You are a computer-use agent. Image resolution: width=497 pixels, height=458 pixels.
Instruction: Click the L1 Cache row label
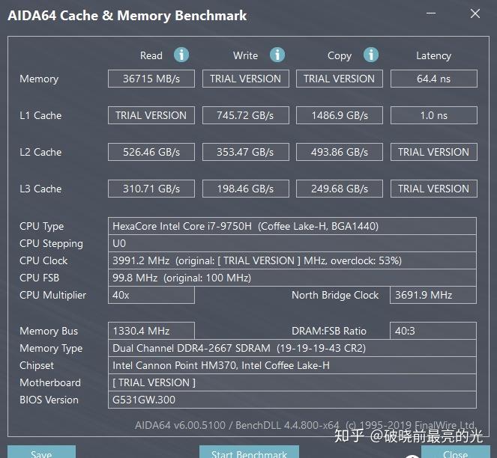[x=40, y=115]
